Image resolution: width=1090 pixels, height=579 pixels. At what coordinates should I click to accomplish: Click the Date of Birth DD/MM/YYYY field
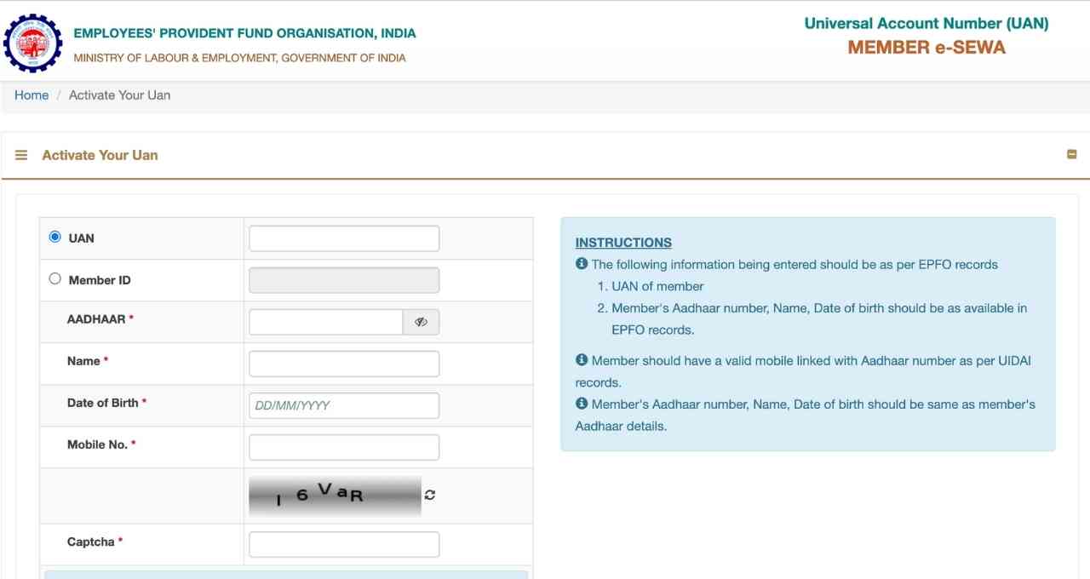[344, 405]
